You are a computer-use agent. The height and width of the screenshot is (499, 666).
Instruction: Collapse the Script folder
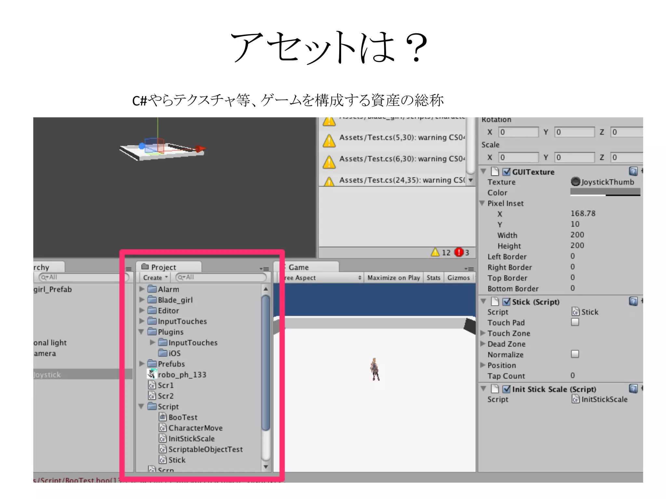[x=141, y=406]
